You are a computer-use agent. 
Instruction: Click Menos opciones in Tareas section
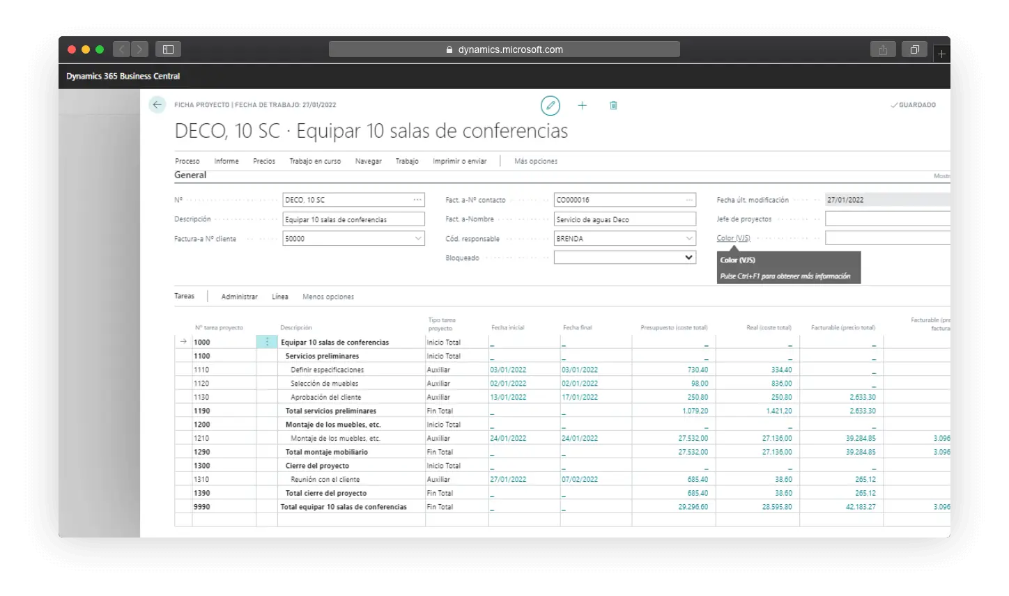[x=328, y=297]
